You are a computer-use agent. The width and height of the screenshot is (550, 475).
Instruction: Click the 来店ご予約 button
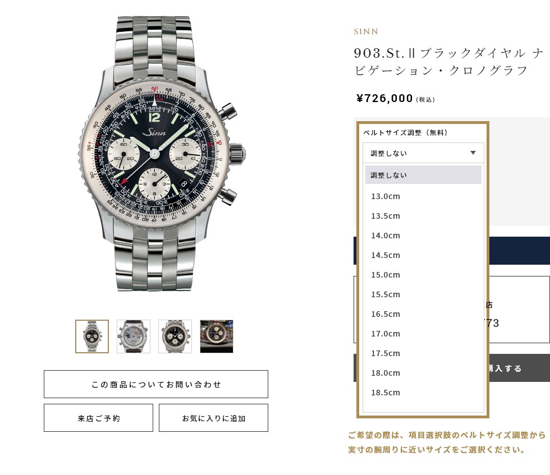[98, 418]
